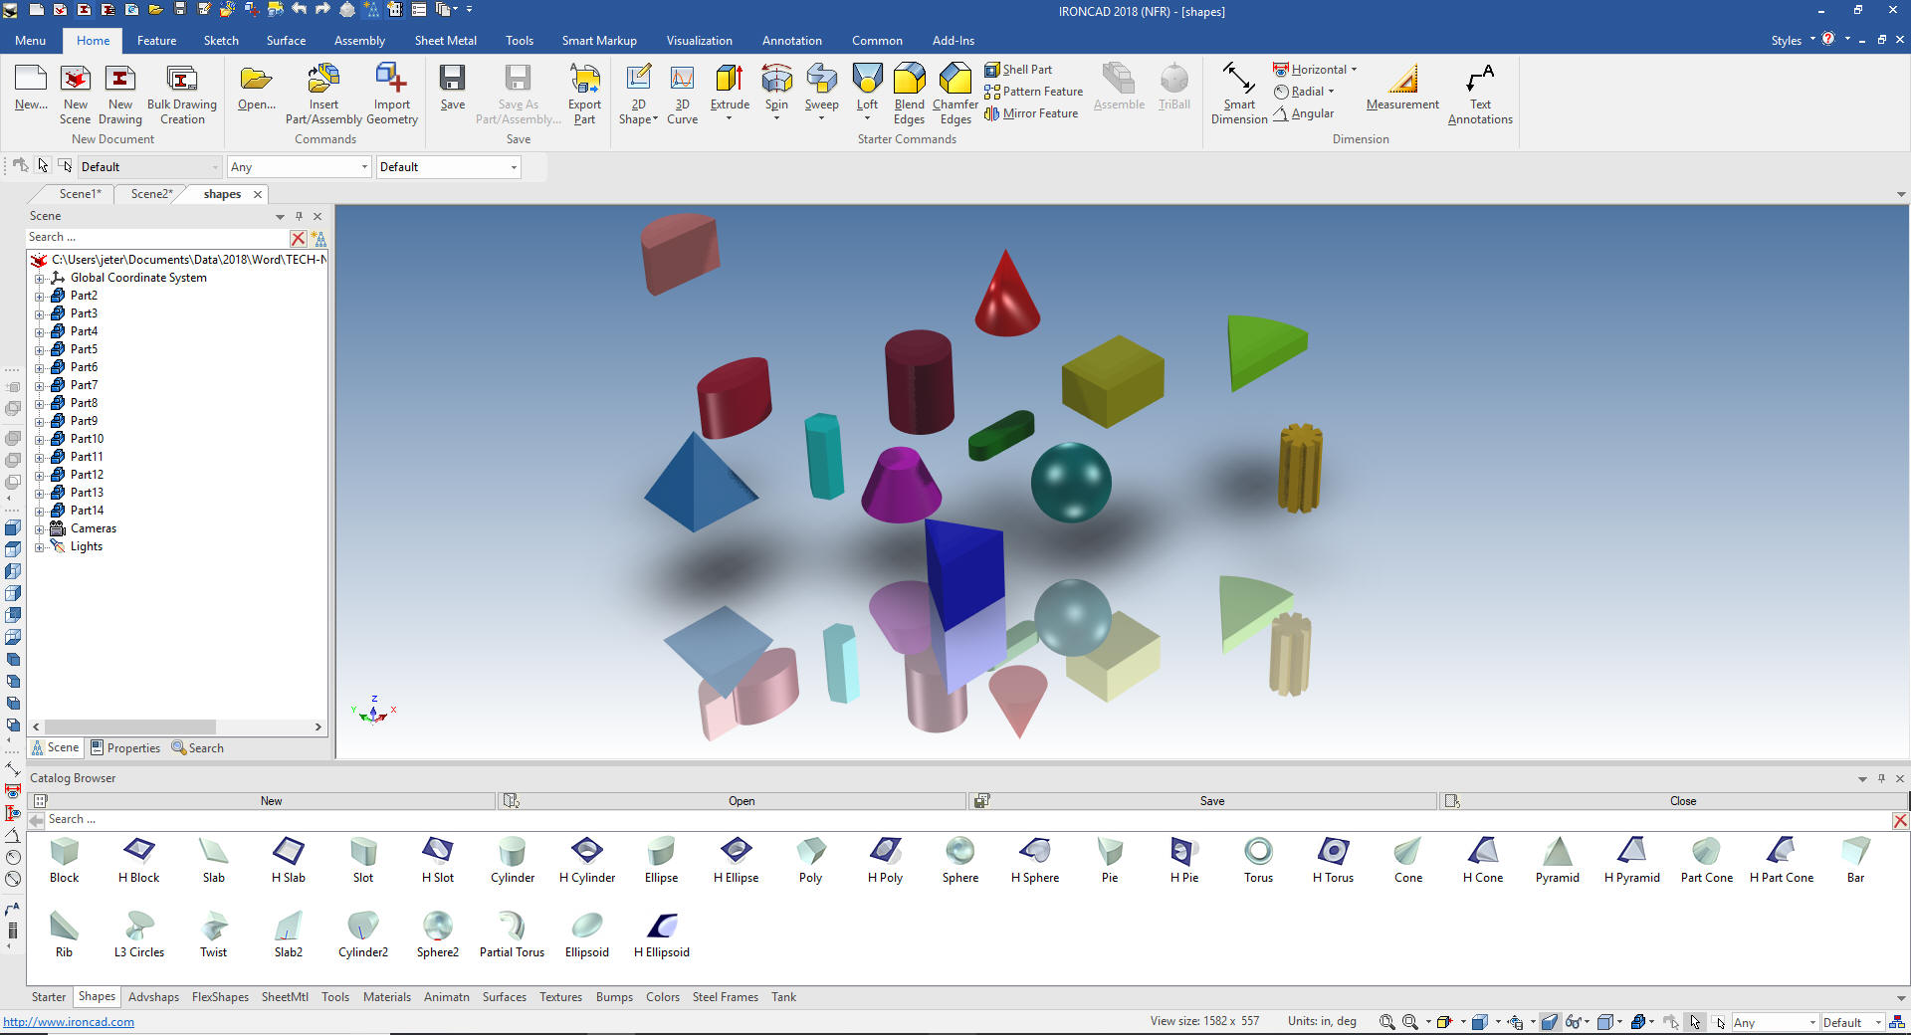Screen dimensions: 1911x1035
Task: Click the Shell Part command
Action: [x=1018, y=70]
